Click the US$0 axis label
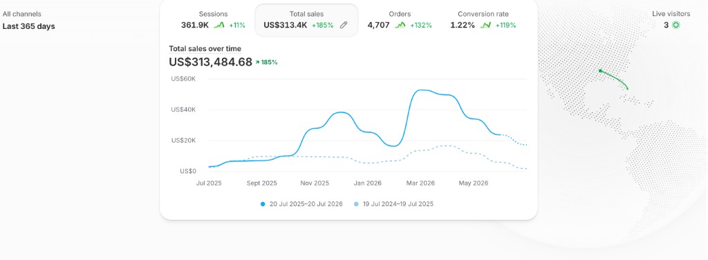 [x=188, y=171]
